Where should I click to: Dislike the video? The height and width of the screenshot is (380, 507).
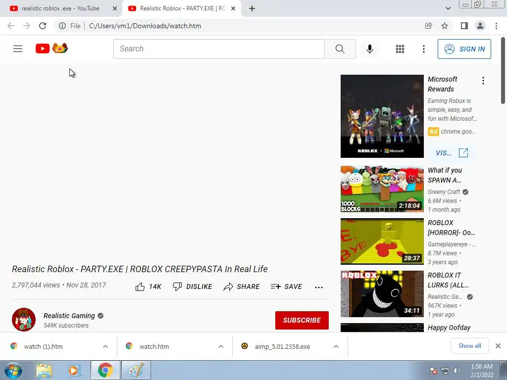click(192, 286)
